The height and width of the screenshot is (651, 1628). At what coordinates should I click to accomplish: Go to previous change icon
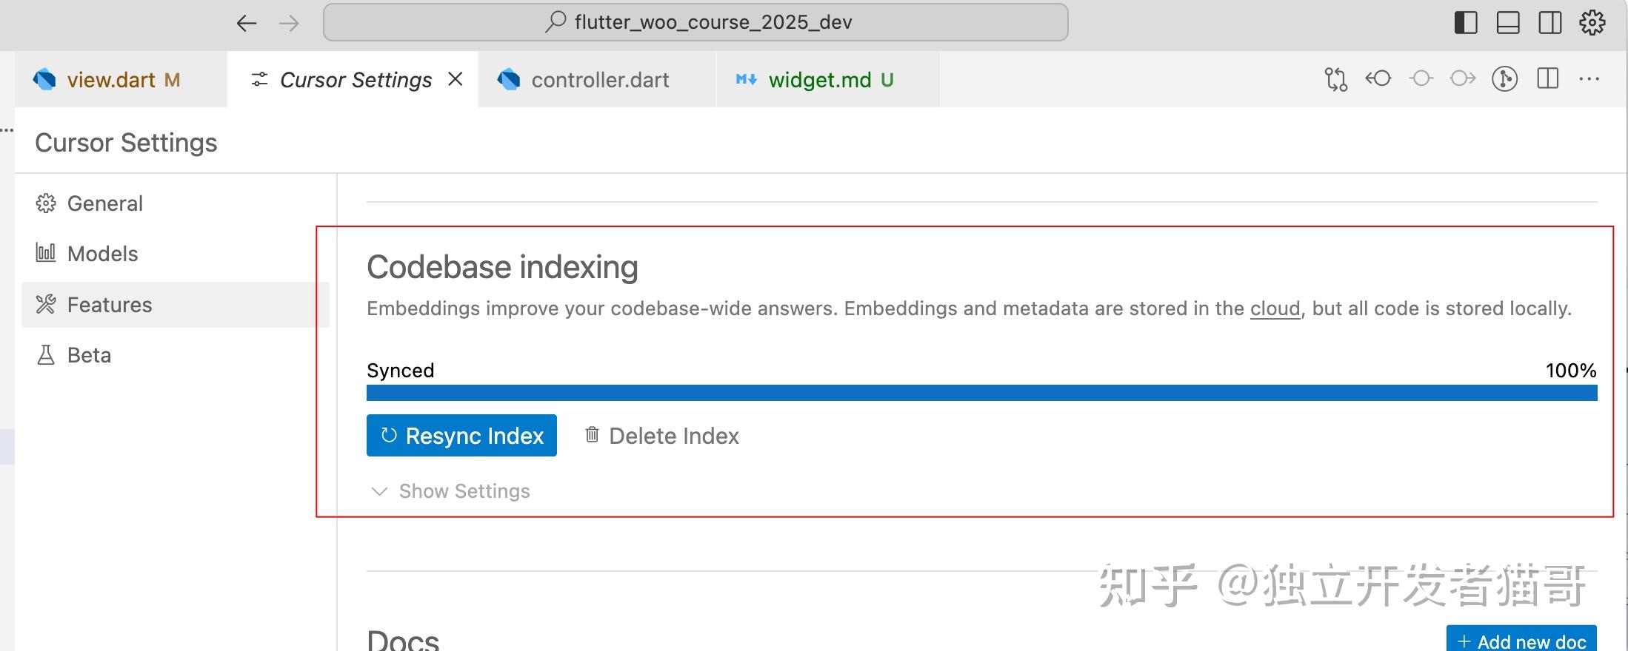pos(1378,78)
